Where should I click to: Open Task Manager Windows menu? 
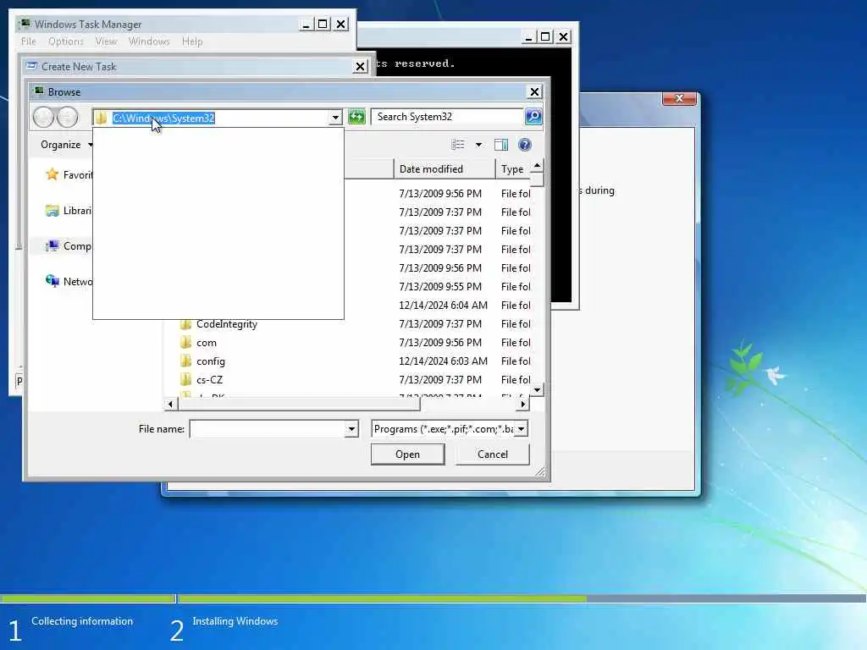tap(149, 41)
